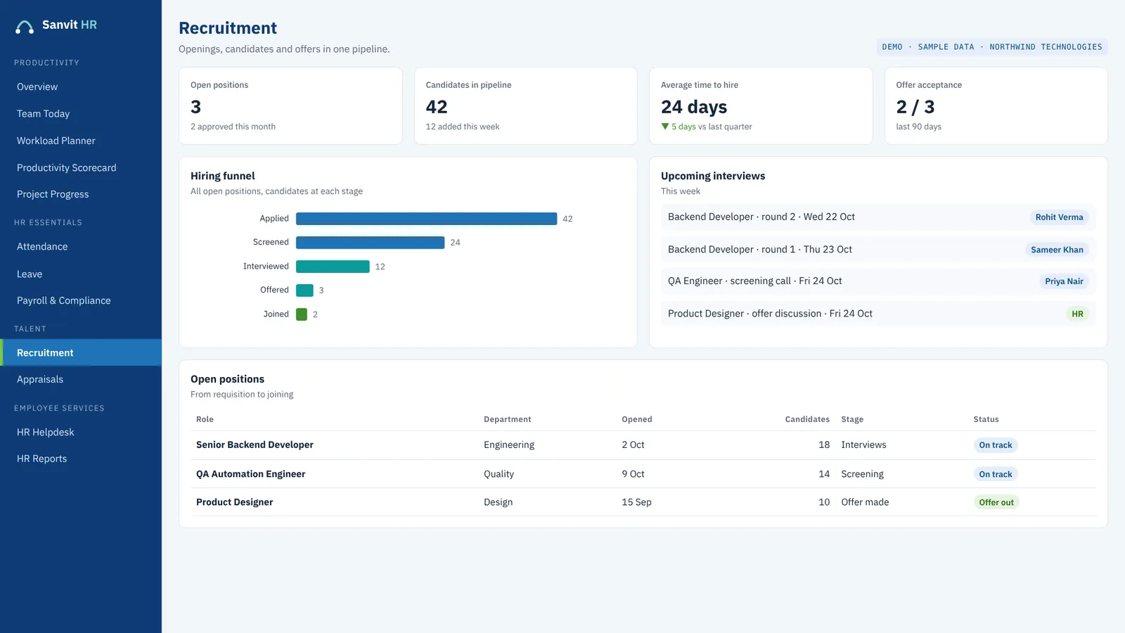Image resolution: width=1125 pixels, height=633 pixels.
Task: Open Backend Developer round 1 interview
Action: tap(878, 250)
